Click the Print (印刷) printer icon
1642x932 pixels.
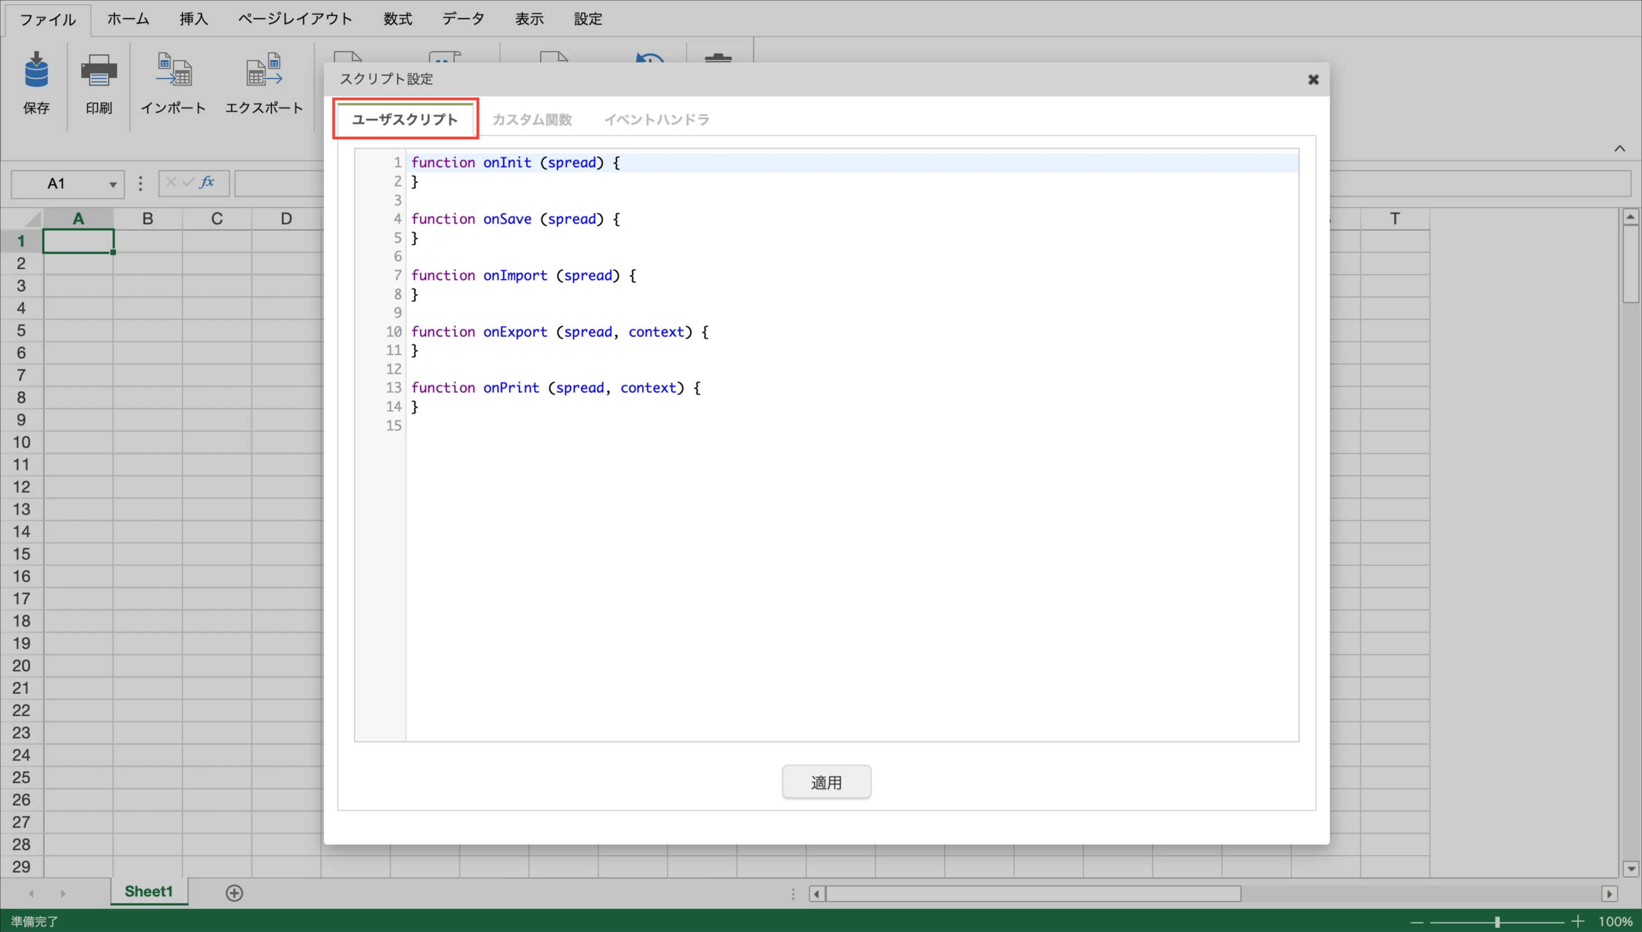click(x=98, y=70)
